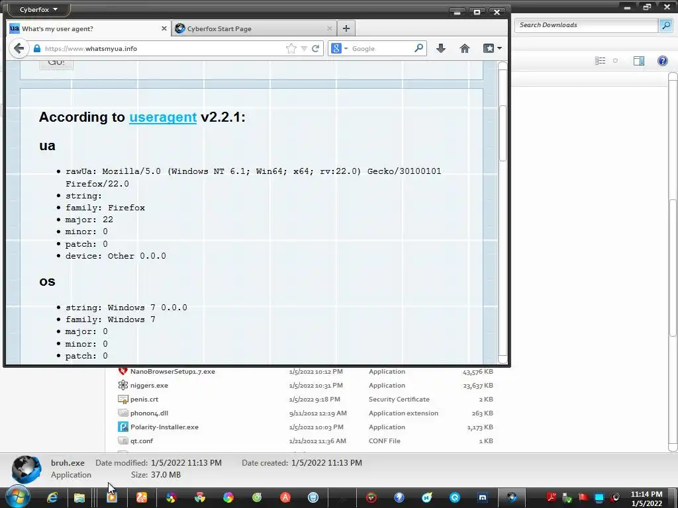Click the active Cyberfox taskbar button
Viewport: 678px width, 508px height.
click(x=512, y=497)
